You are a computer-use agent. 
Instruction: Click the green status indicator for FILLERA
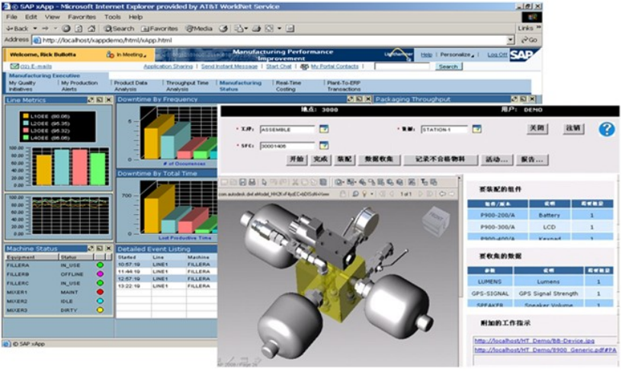[x=99, y=265]
